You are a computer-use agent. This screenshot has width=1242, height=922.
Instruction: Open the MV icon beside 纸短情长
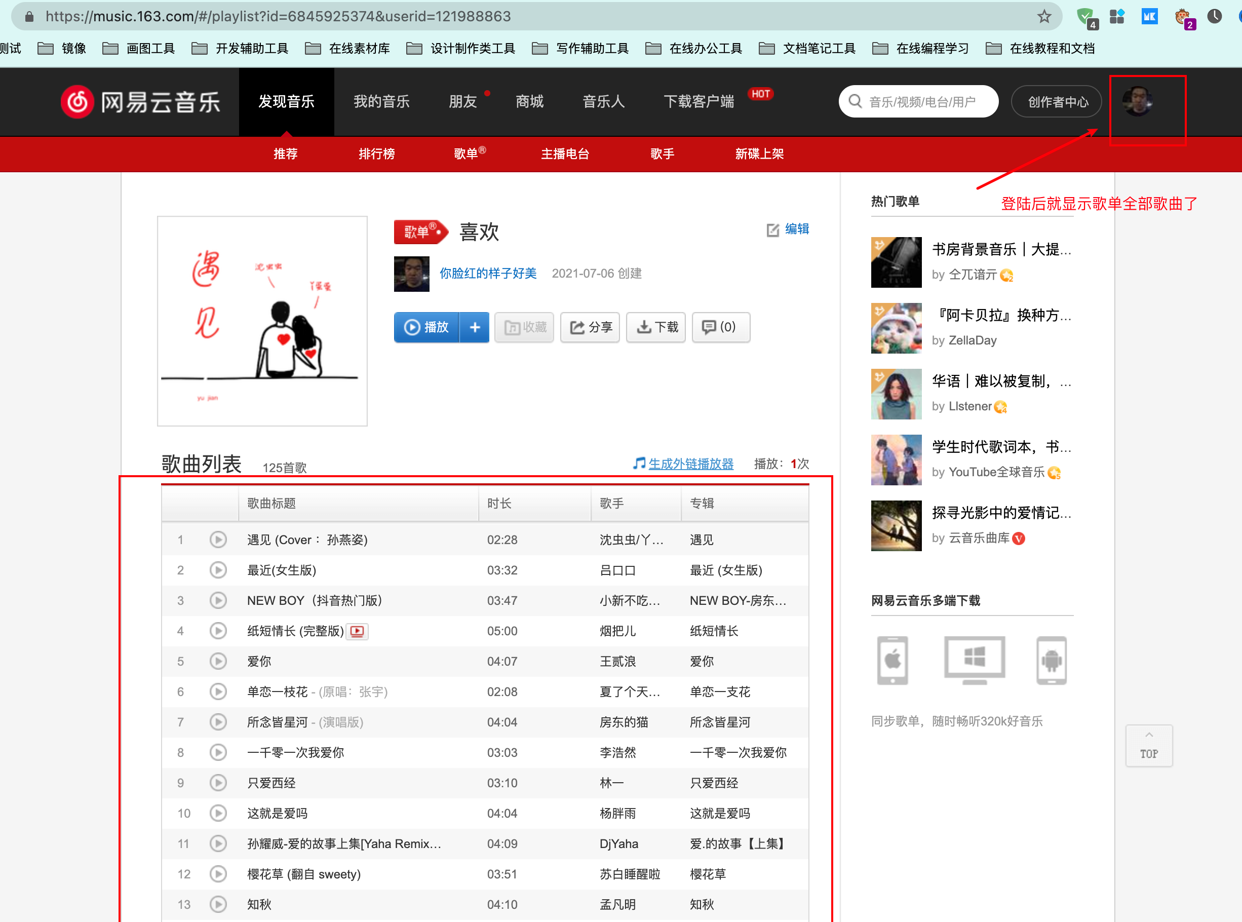point(357,631)
